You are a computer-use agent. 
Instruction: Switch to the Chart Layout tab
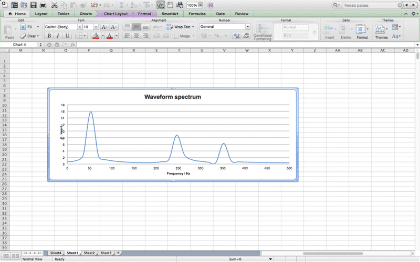(x=114, y=14)
